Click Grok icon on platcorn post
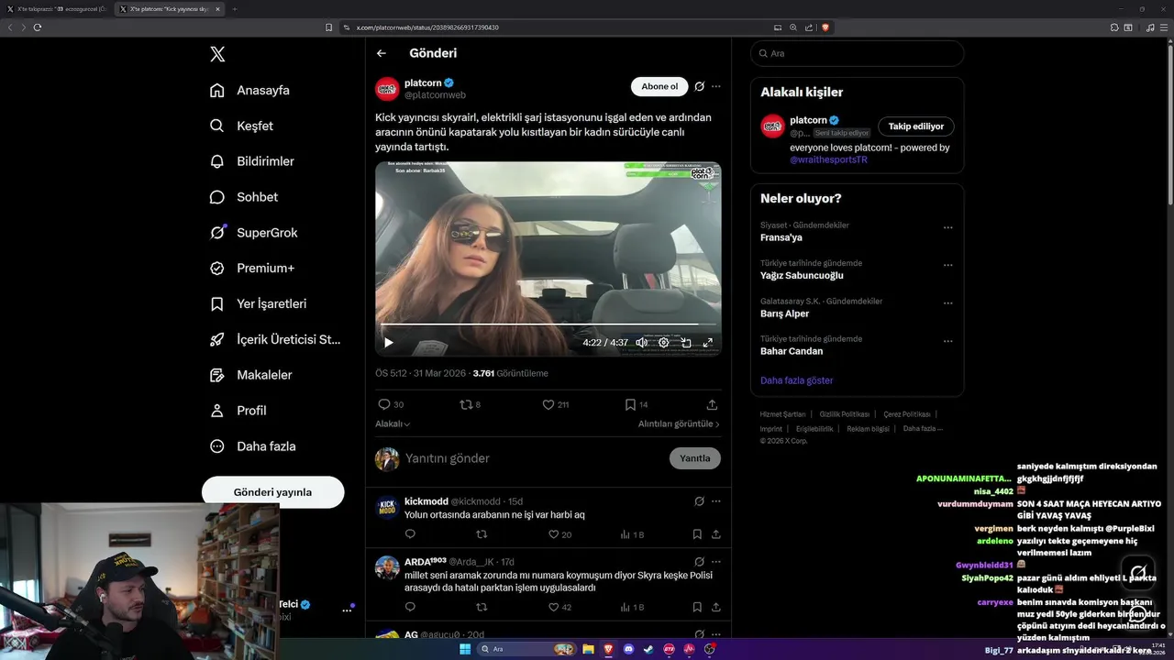The width and height of the screenshot is (1174, 660). (x=699, y=86)
